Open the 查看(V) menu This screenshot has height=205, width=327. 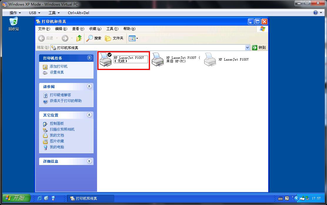click(78, 29)
